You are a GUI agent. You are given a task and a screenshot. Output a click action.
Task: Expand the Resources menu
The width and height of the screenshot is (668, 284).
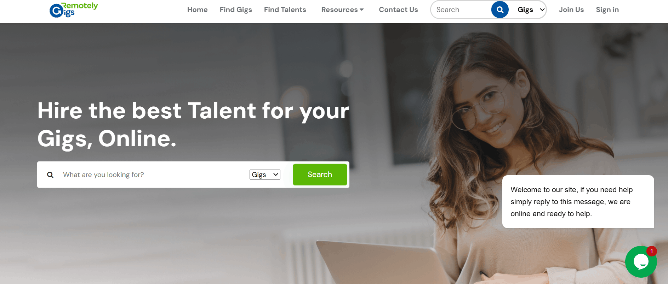pyautogui.click(x=342, y=10)
